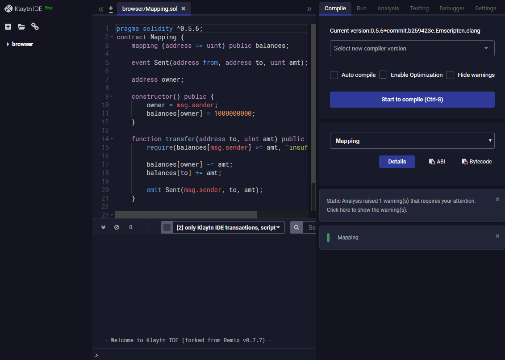Click the Klaytn IDE logo
This screenshot has height=360, width=505.
click(24, 8)
